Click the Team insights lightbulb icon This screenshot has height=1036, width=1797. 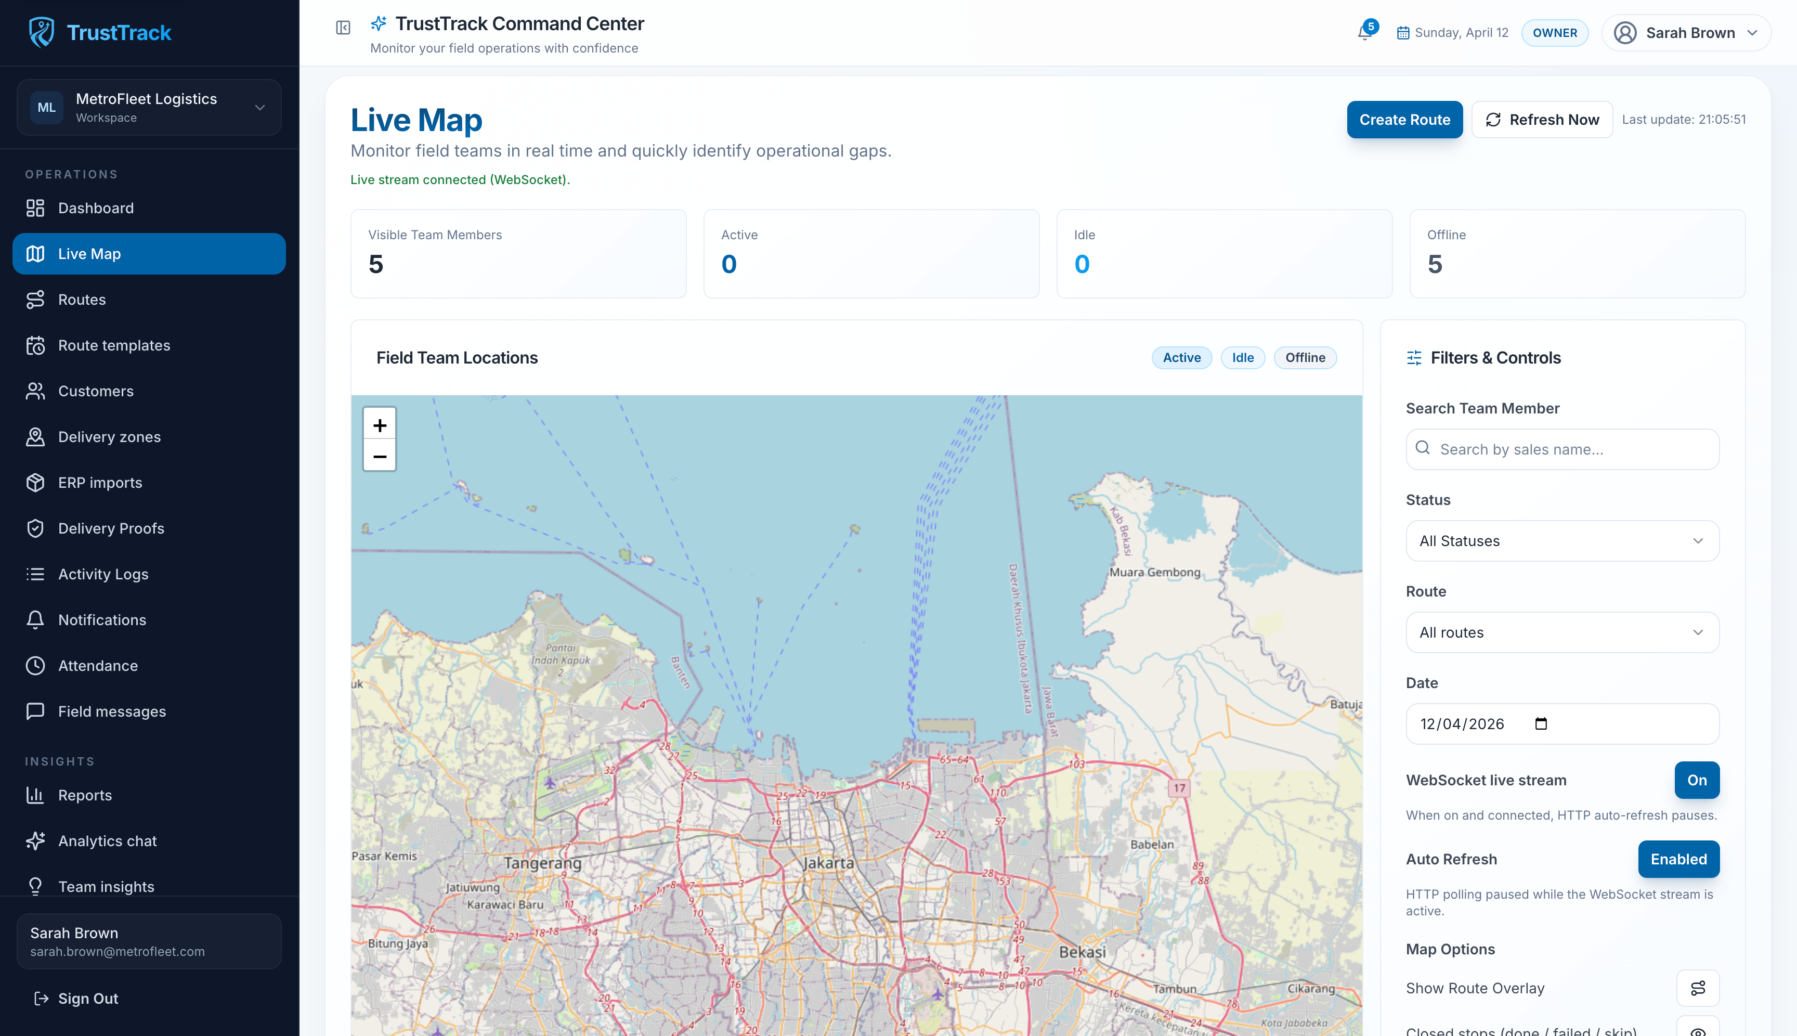(35, 886)
